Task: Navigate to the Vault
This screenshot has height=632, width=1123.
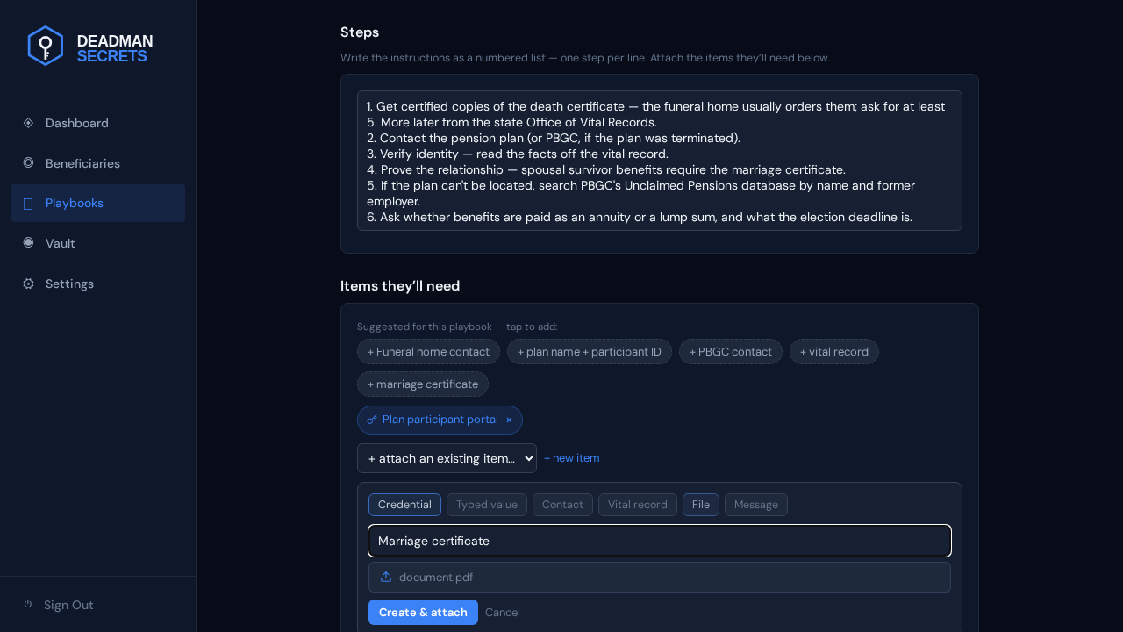Action: point(97,243)
